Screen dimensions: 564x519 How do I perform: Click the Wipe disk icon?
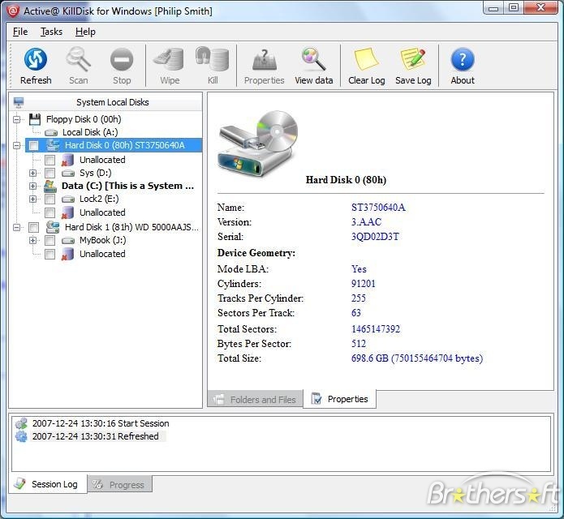(x=169, y=59)
